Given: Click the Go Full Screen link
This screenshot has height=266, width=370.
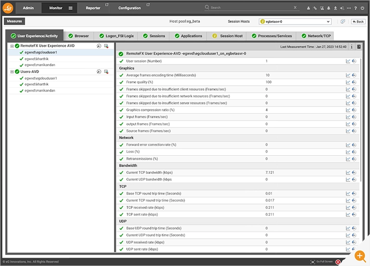Looking at the screenshot, I should point(325,262).
